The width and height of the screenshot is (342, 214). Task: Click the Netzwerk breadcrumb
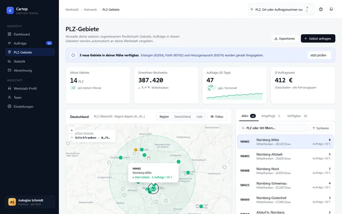[90, 9]
